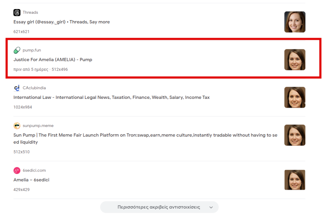Image resolution: width=327 pixels, height=215 pixels.
Task: Click the pump.fun pill favicon
Action: click(x=17, y=50)
